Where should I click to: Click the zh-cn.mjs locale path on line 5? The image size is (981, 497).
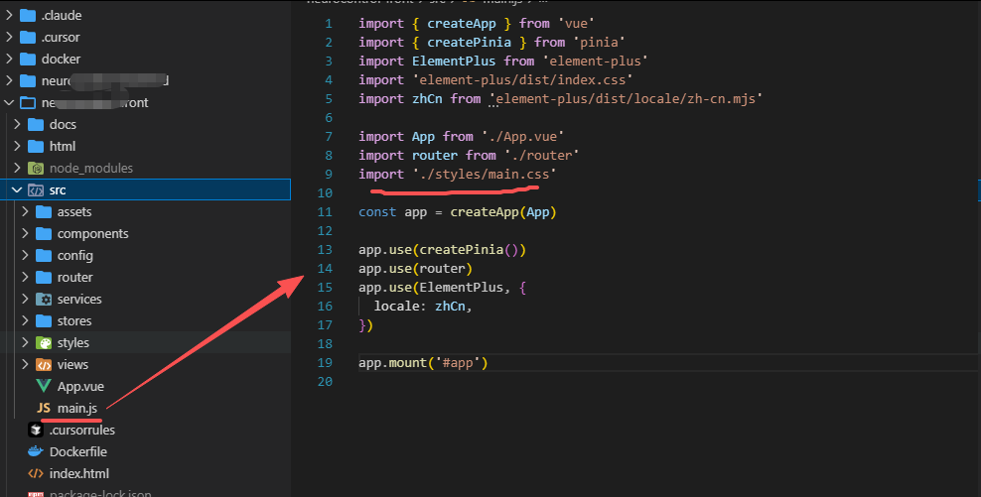627,99
